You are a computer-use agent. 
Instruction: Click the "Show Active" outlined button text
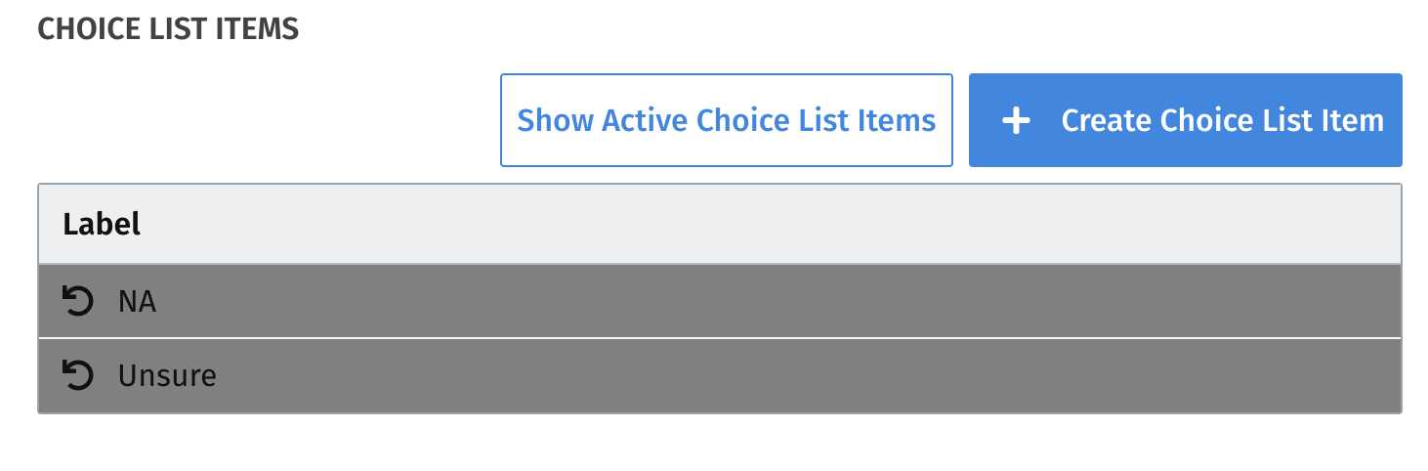[x=726, y=121]
